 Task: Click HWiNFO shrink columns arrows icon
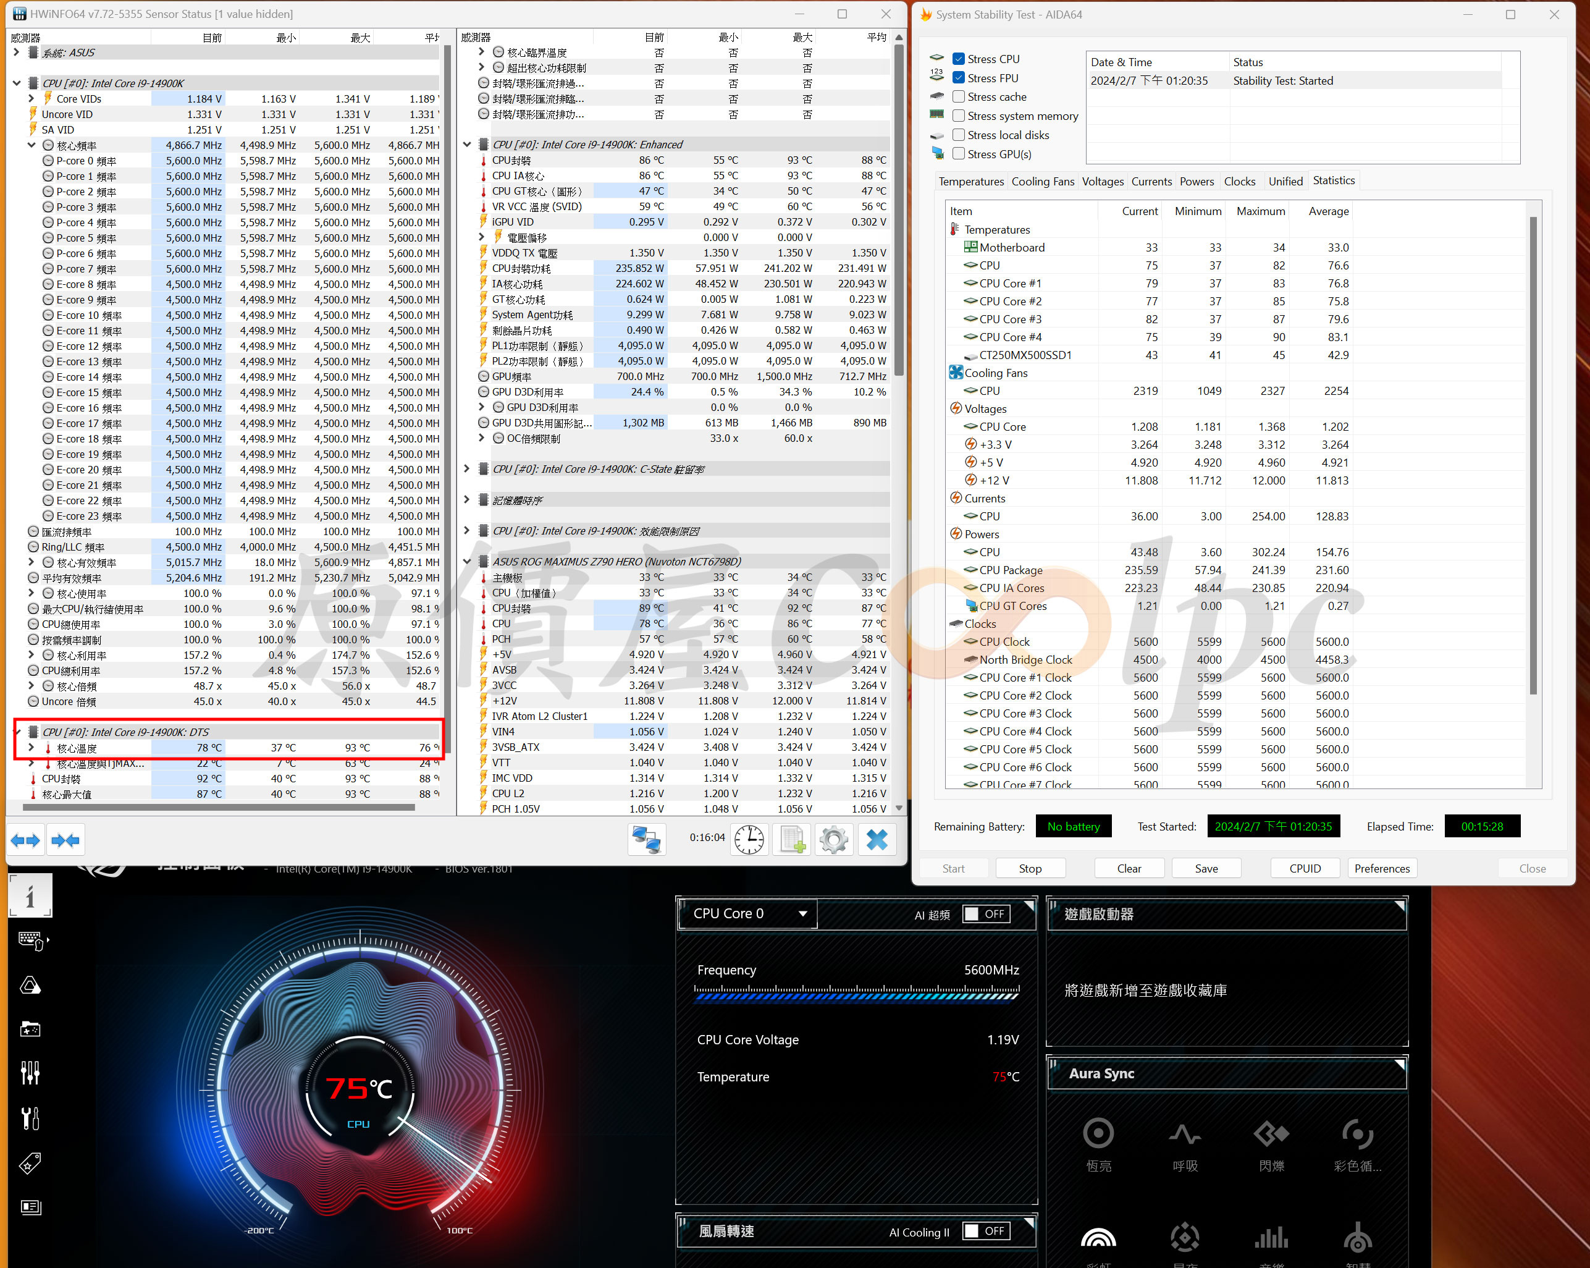click(x=65, y=840)
